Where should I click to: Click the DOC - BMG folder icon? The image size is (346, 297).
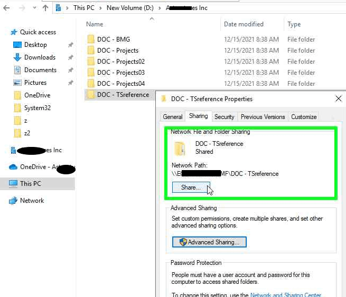tap(91, 39)
